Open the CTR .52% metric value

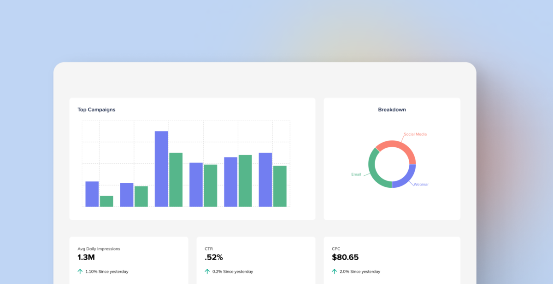coord(214,257)
